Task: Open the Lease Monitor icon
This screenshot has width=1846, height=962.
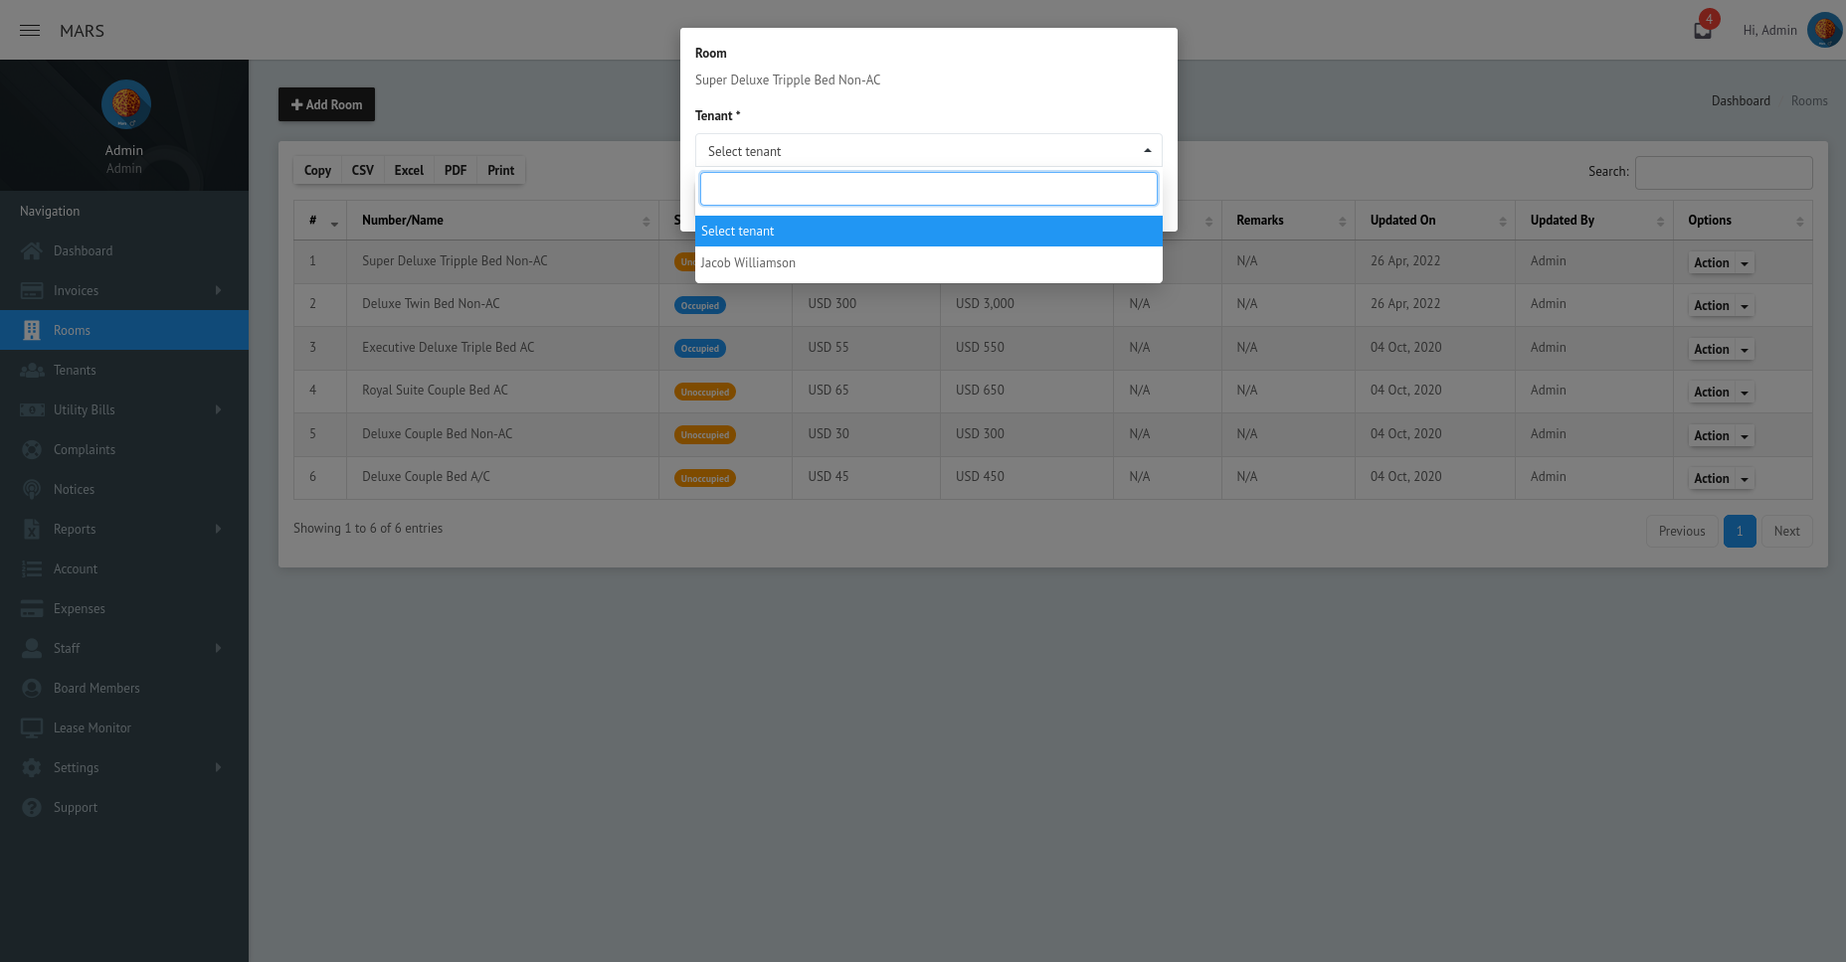Action: coord(33,727)
